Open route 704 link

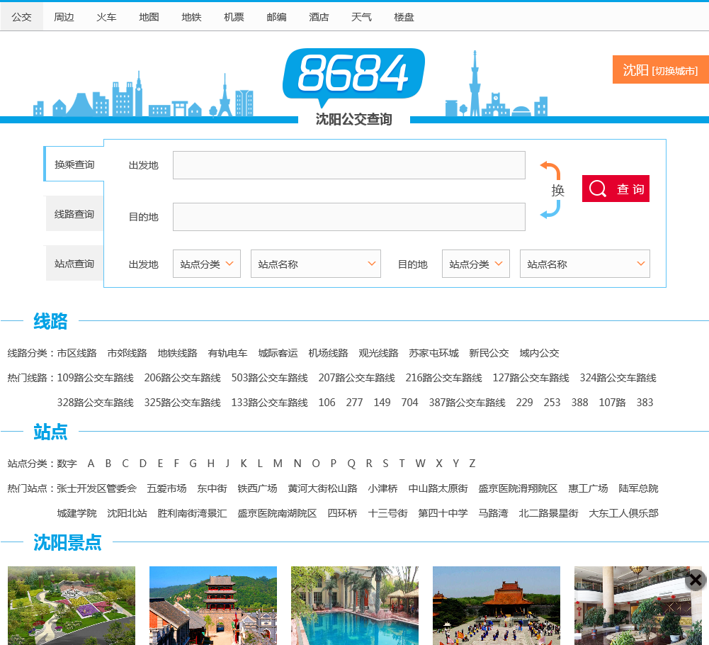[409, 403]
